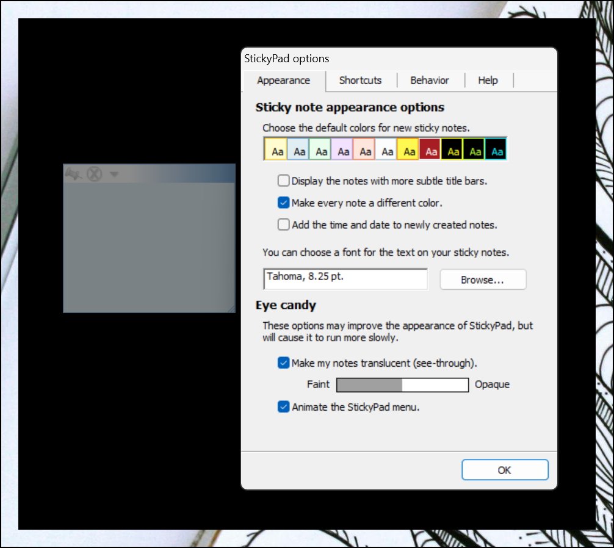Pick the bright yellow note color swatch

(x=408, y=149)
